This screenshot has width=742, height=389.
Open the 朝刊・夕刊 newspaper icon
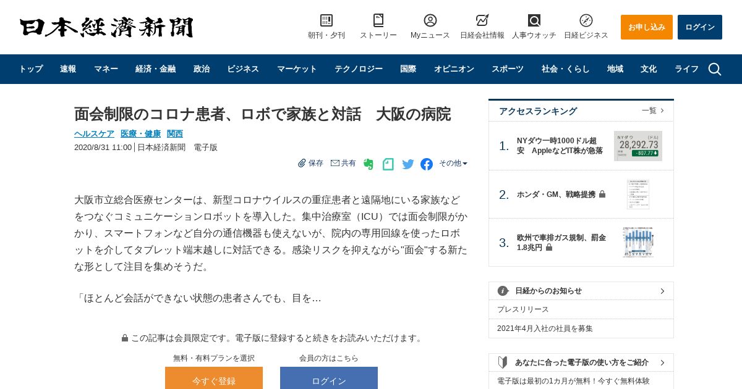pos(326,20)
